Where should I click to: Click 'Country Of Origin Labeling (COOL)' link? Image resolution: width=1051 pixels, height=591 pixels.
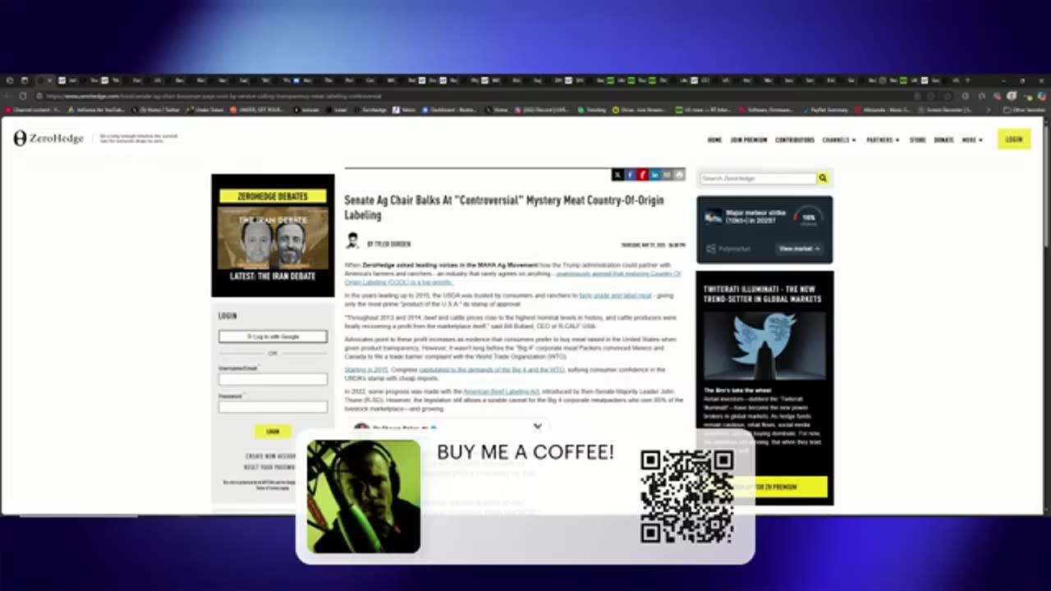(x=513, y=277)
